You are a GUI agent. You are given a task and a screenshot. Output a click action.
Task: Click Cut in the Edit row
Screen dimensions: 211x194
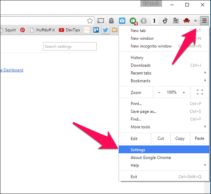tap(161, 138)
